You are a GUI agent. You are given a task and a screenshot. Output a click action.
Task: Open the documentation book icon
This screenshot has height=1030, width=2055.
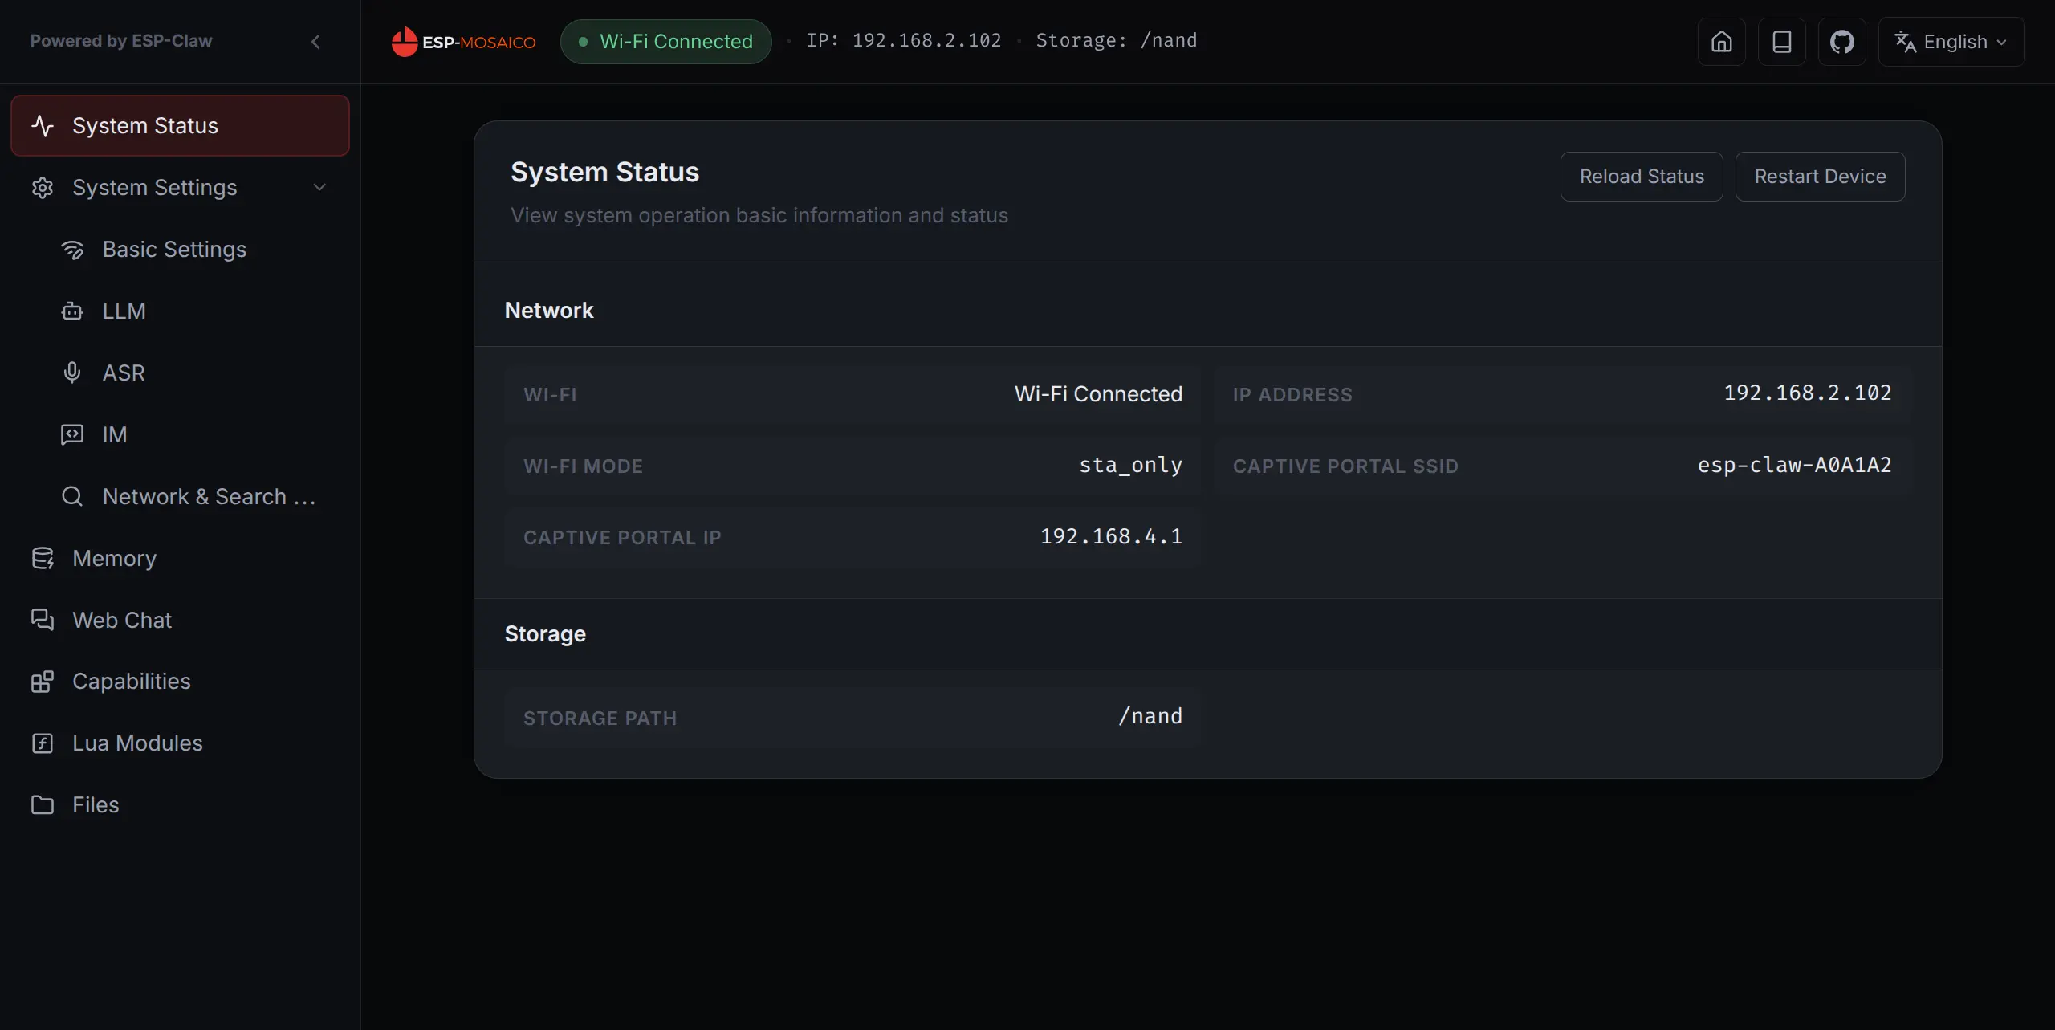click(1781, 42)
